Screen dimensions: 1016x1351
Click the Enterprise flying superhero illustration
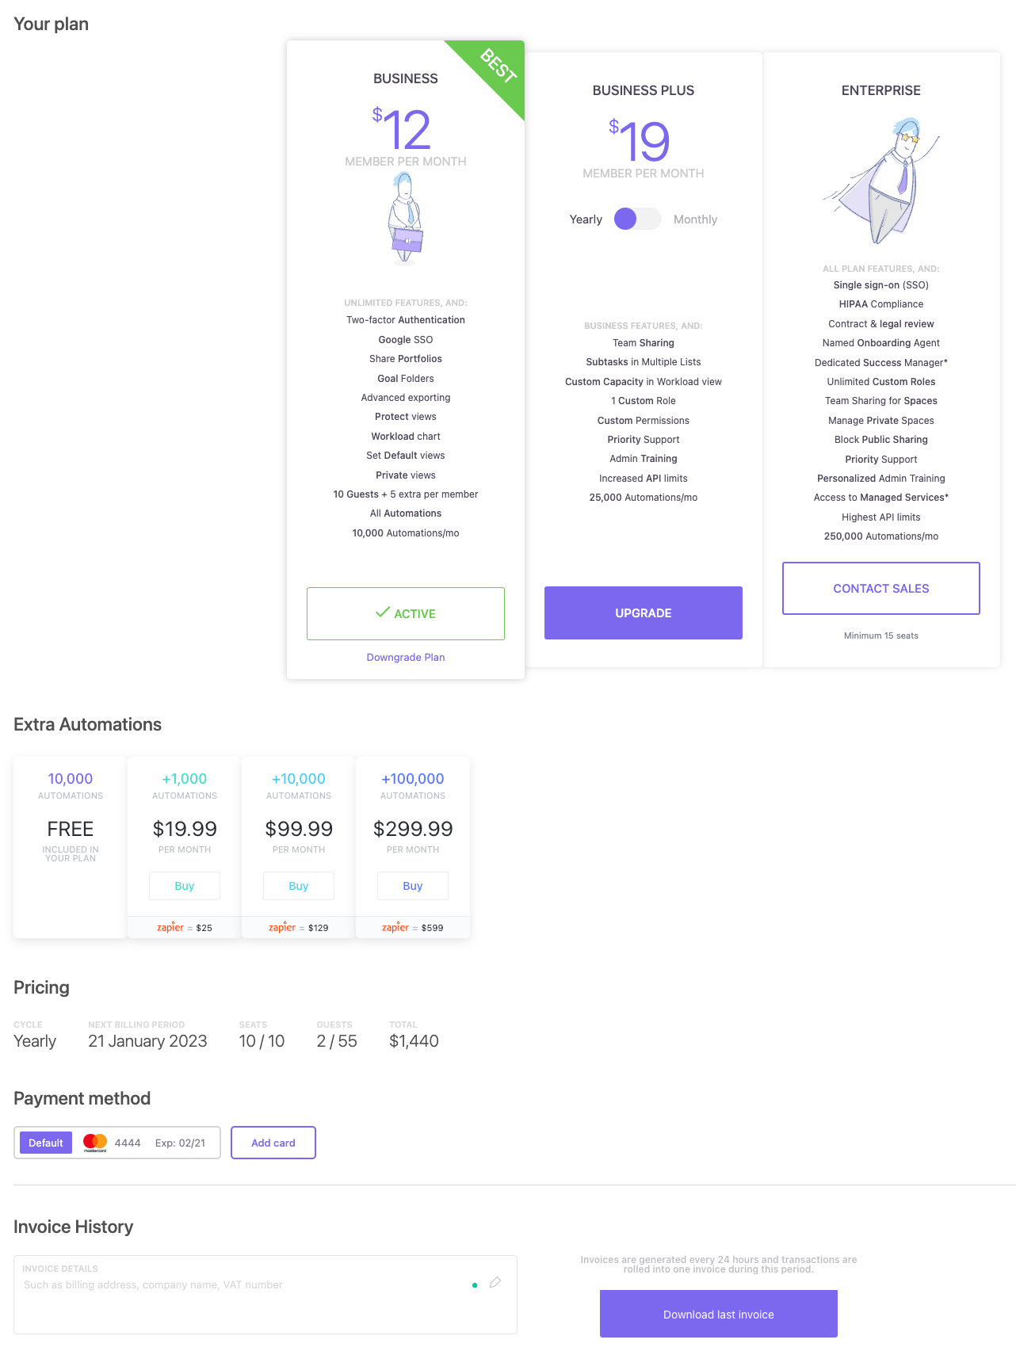[x=881, y=182]
